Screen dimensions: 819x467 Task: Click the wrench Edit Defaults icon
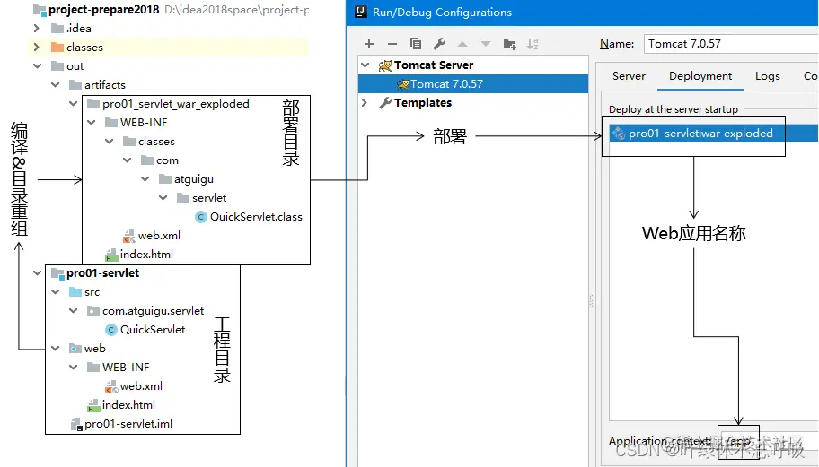pos(439,44)
